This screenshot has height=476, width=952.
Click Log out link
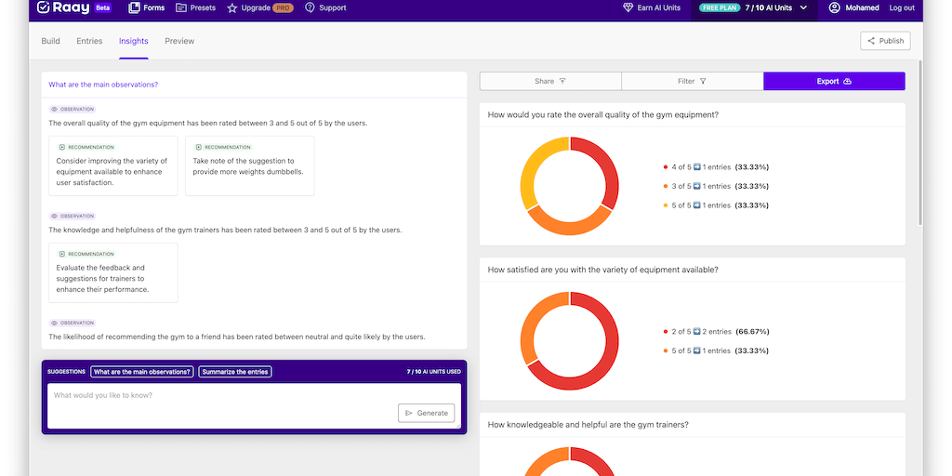(902, 8)
